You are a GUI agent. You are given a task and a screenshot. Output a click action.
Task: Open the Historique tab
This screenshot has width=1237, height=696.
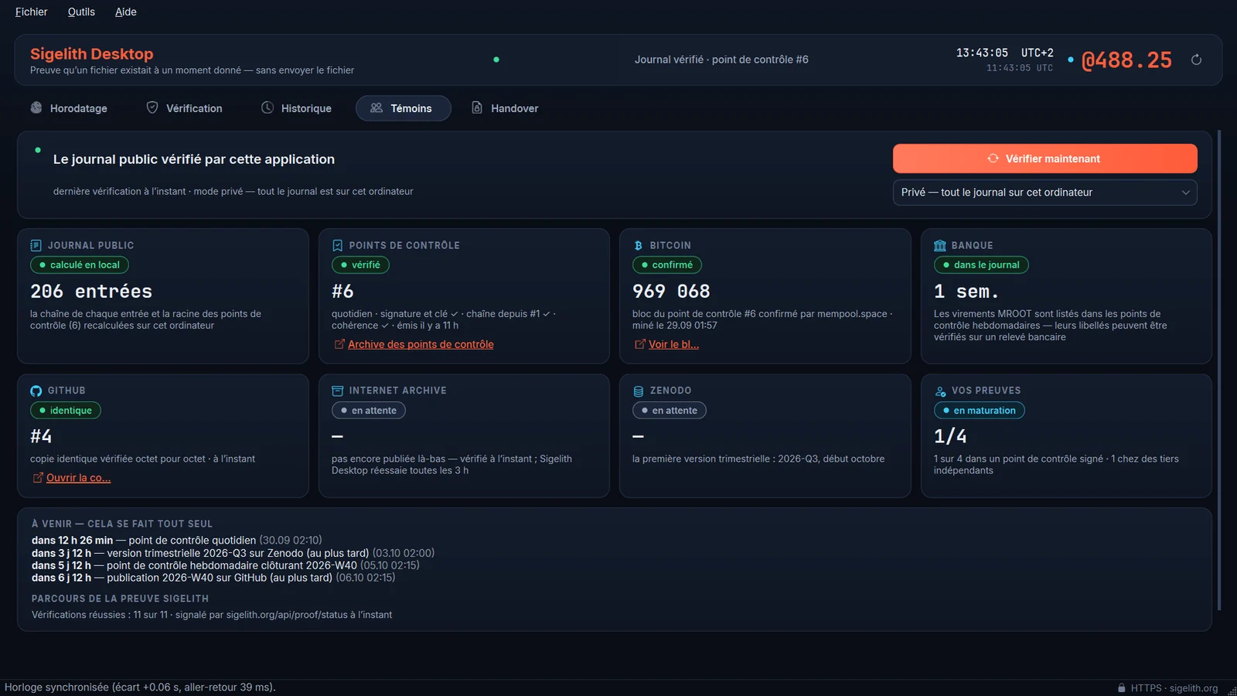click(296, 108)
